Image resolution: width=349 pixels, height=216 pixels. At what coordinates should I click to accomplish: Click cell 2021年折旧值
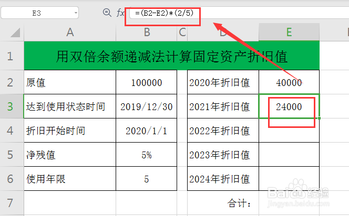click(223, 106)
